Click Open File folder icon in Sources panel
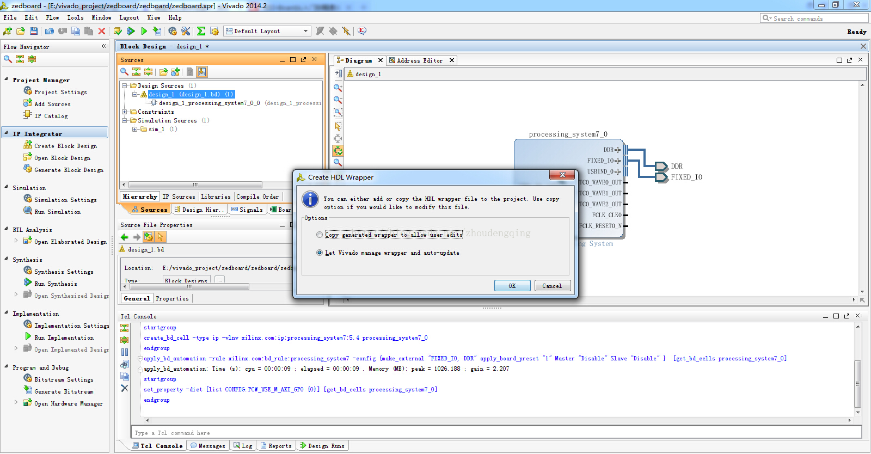 (x=163, y=72)
